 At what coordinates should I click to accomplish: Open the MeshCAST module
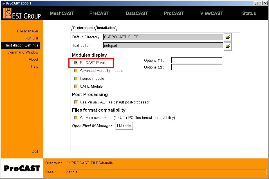point(62,14)
